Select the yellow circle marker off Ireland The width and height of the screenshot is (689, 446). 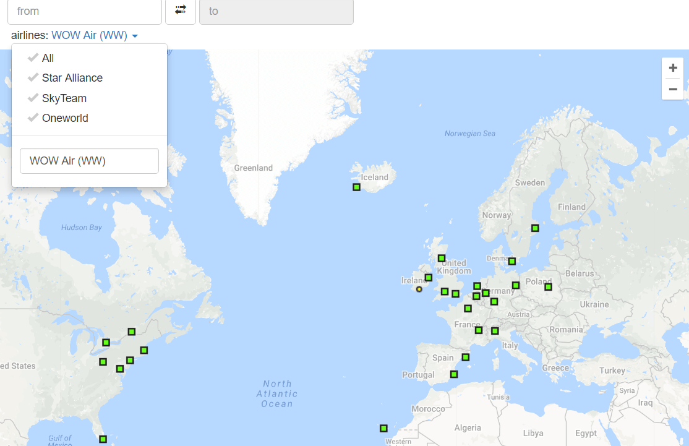click(x=419, y=289)
